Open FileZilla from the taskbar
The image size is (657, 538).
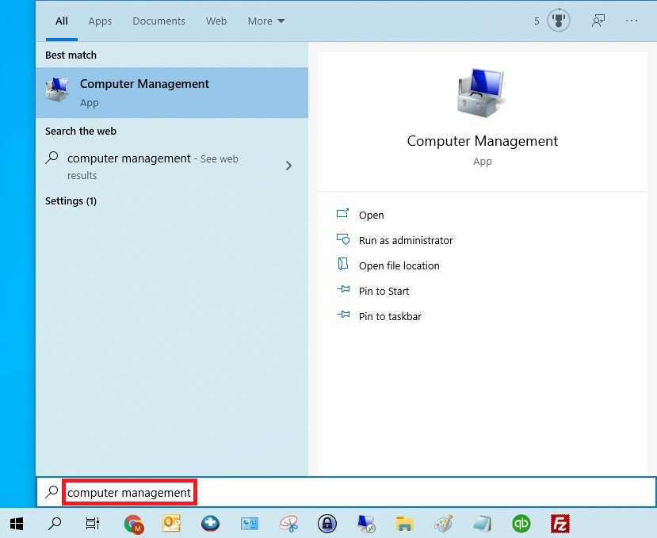point(560,524)
